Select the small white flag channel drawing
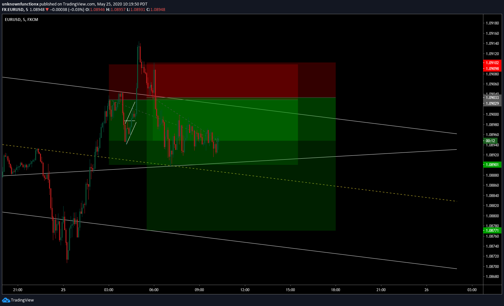Image resolution: width=504 pixels, height=306 pixels. (131, 123)
